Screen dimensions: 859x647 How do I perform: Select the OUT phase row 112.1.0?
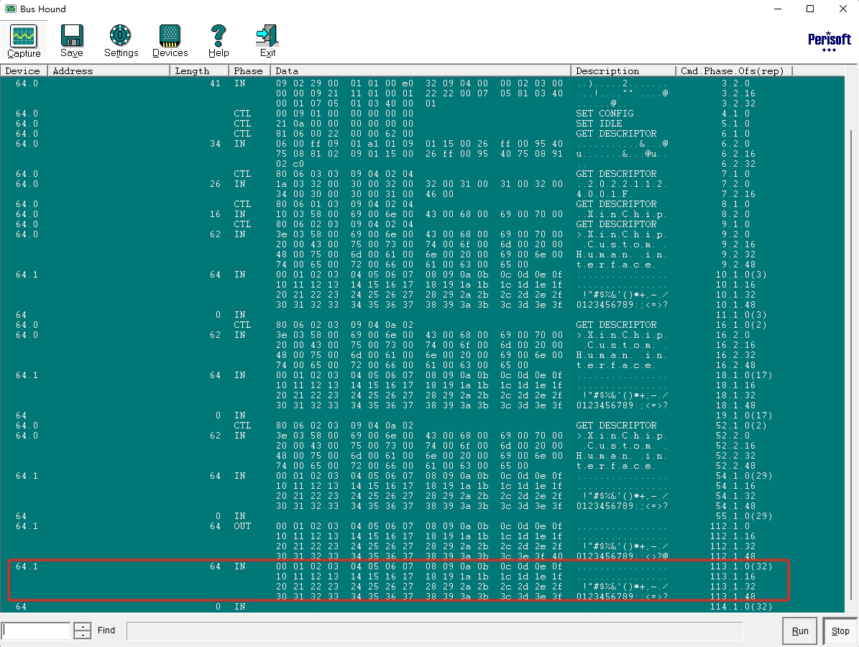tap(422, 526)
